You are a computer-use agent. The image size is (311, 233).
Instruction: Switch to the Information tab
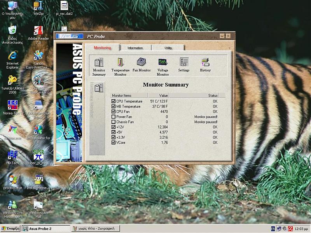(135, 48)
